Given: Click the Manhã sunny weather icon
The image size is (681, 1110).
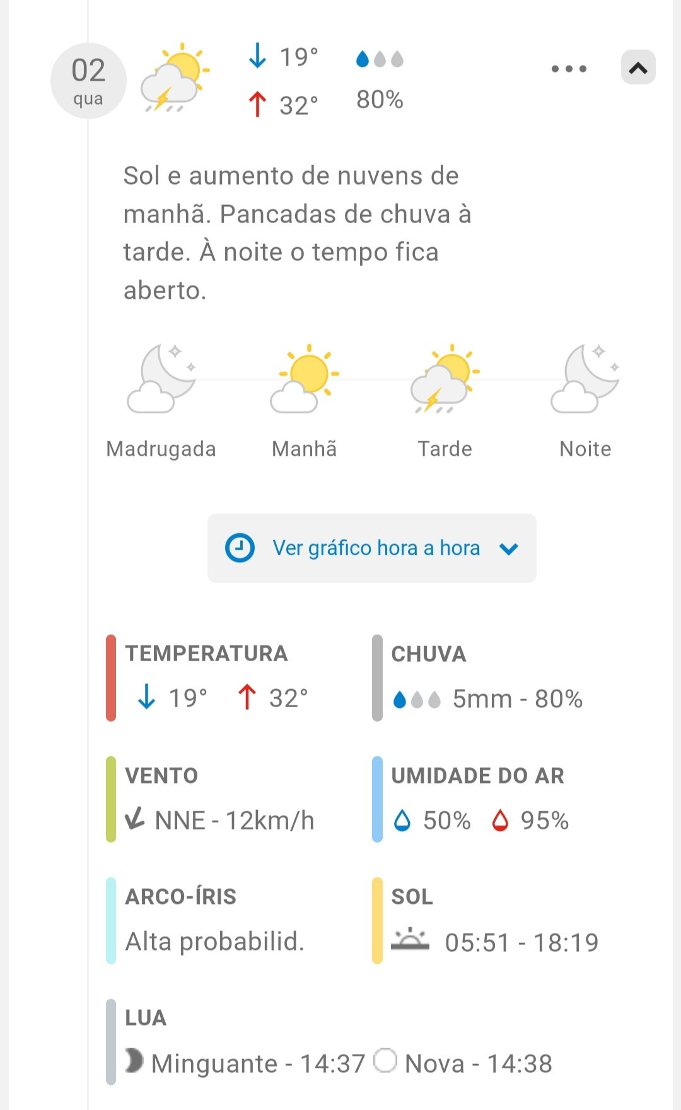Looking at the screenshot, I should click(x=305, y=379).
